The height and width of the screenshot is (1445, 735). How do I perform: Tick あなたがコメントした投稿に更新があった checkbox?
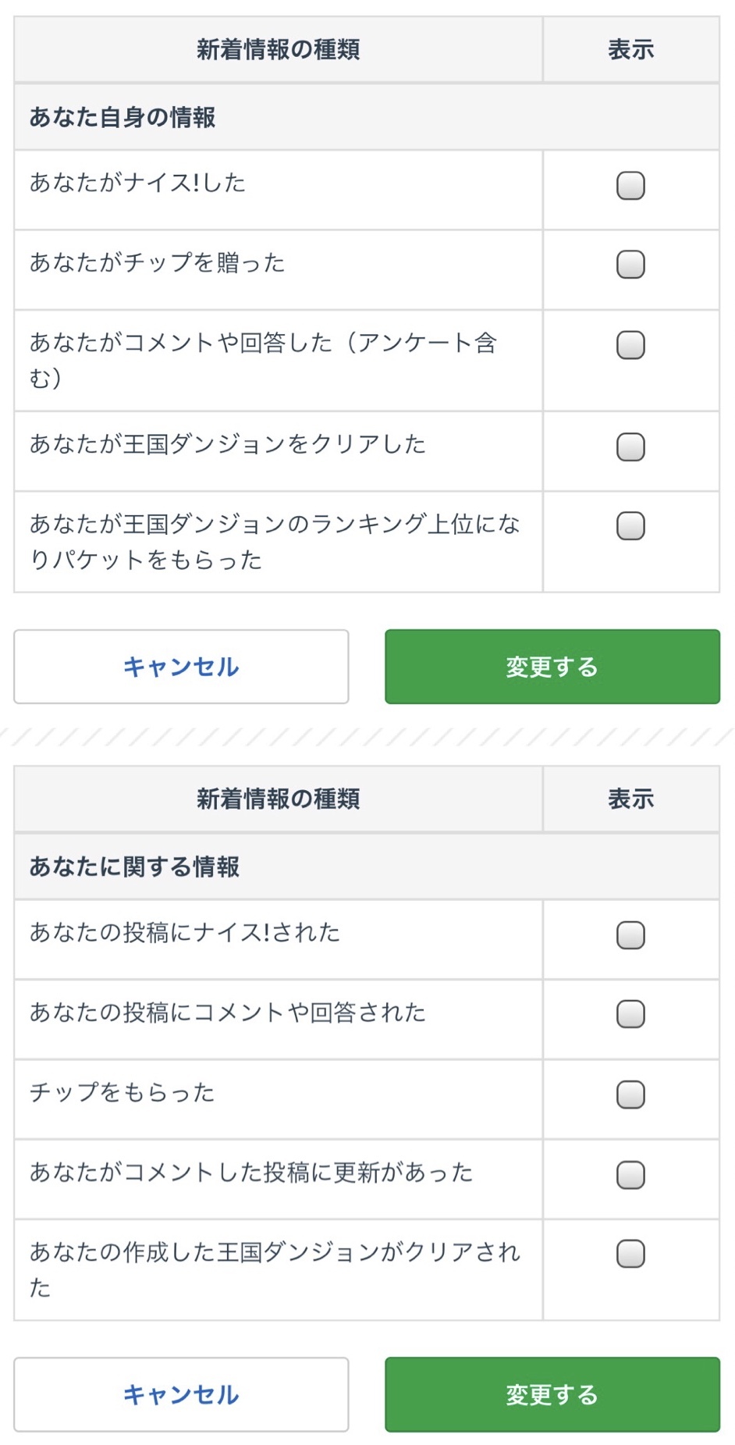[630, 1175]
